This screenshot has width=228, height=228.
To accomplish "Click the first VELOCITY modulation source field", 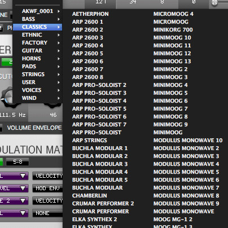I will point(47,176).
